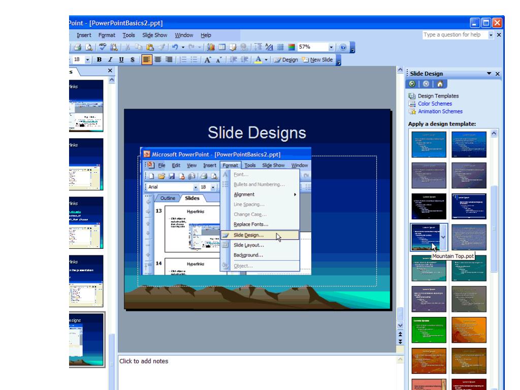Go forward in the Slide Design task pane

tap(426, 84)
